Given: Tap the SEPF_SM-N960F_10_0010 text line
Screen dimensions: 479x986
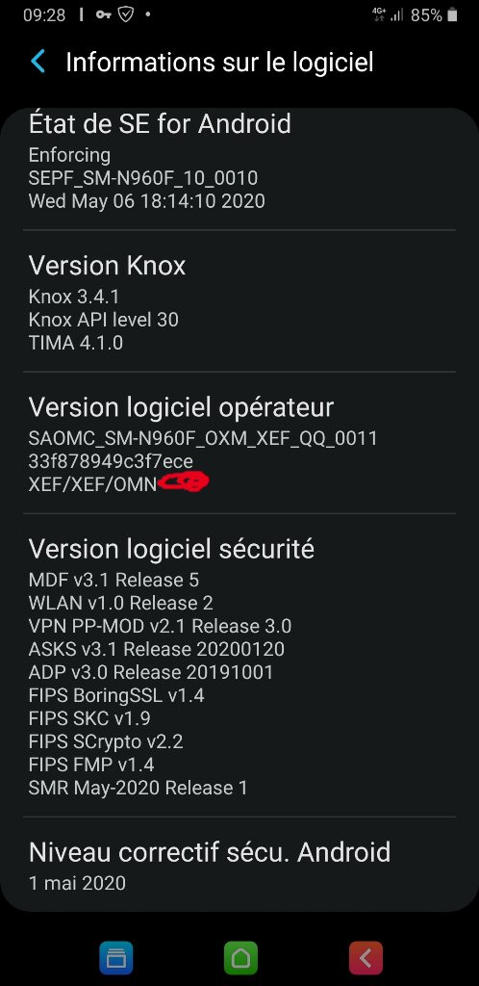Looking at the screenshot, I should point(143,178).
